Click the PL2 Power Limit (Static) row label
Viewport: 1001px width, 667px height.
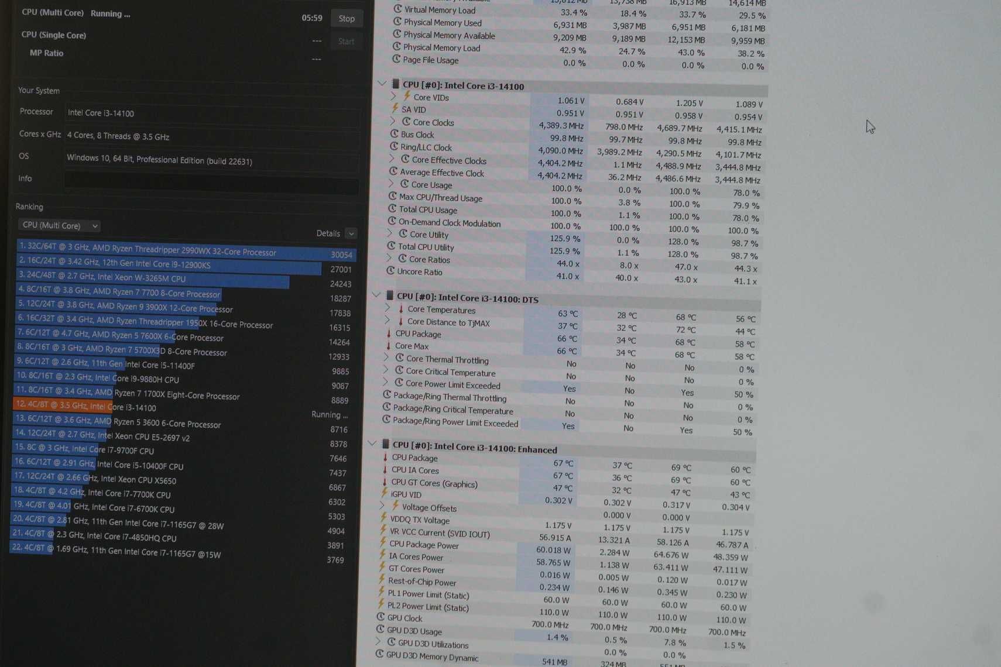click(x=428, y=607)
